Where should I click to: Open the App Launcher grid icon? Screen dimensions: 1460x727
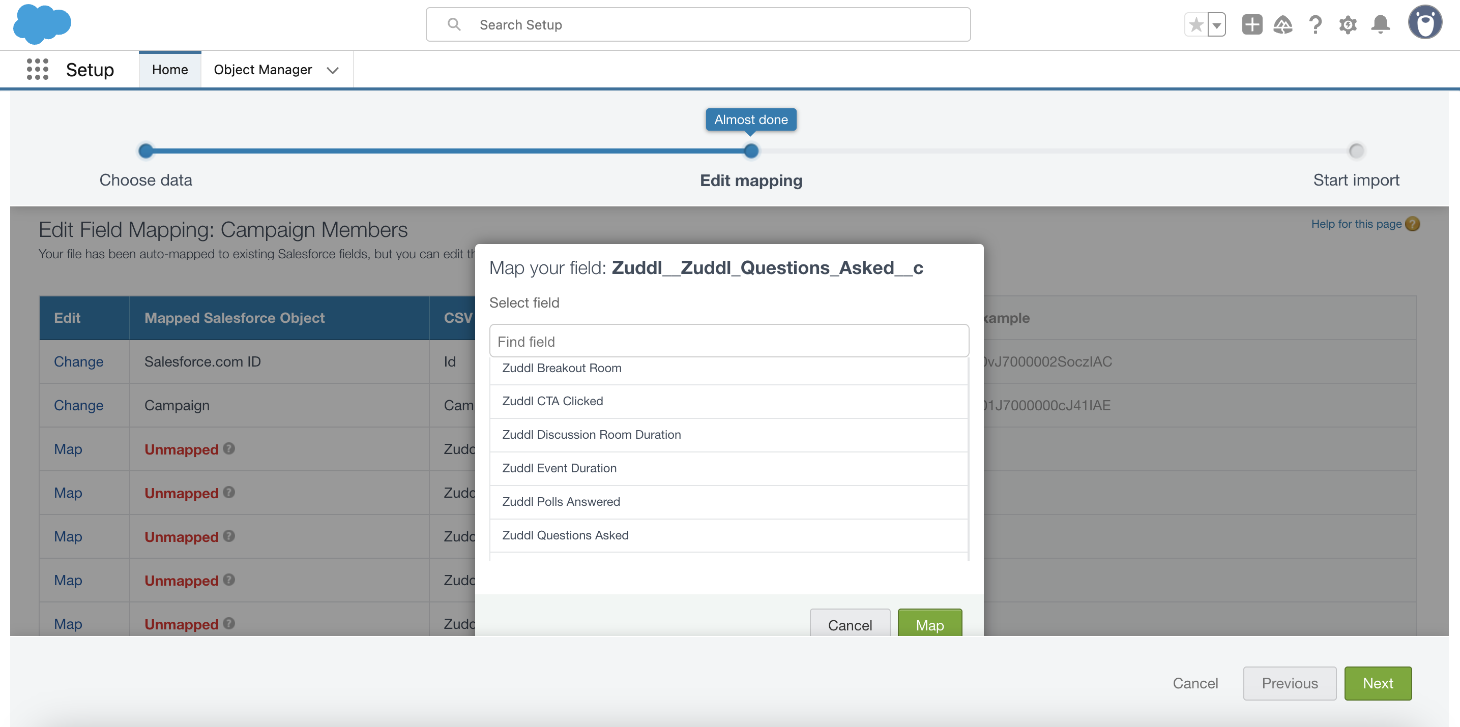click(x=38, y=69)
